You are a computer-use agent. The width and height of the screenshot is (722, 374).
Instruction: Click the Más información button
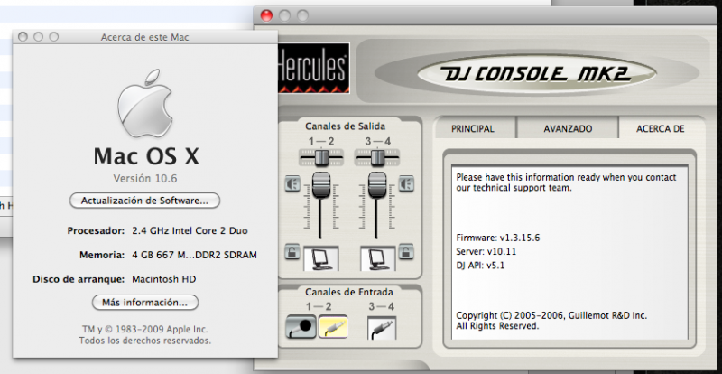(x=145, y=303)
